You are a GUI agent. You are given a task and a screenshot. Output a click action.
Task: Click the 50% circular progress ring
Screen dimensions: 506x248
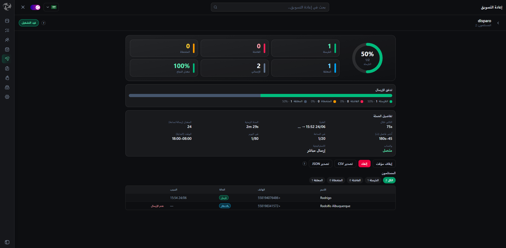(367, 58)
